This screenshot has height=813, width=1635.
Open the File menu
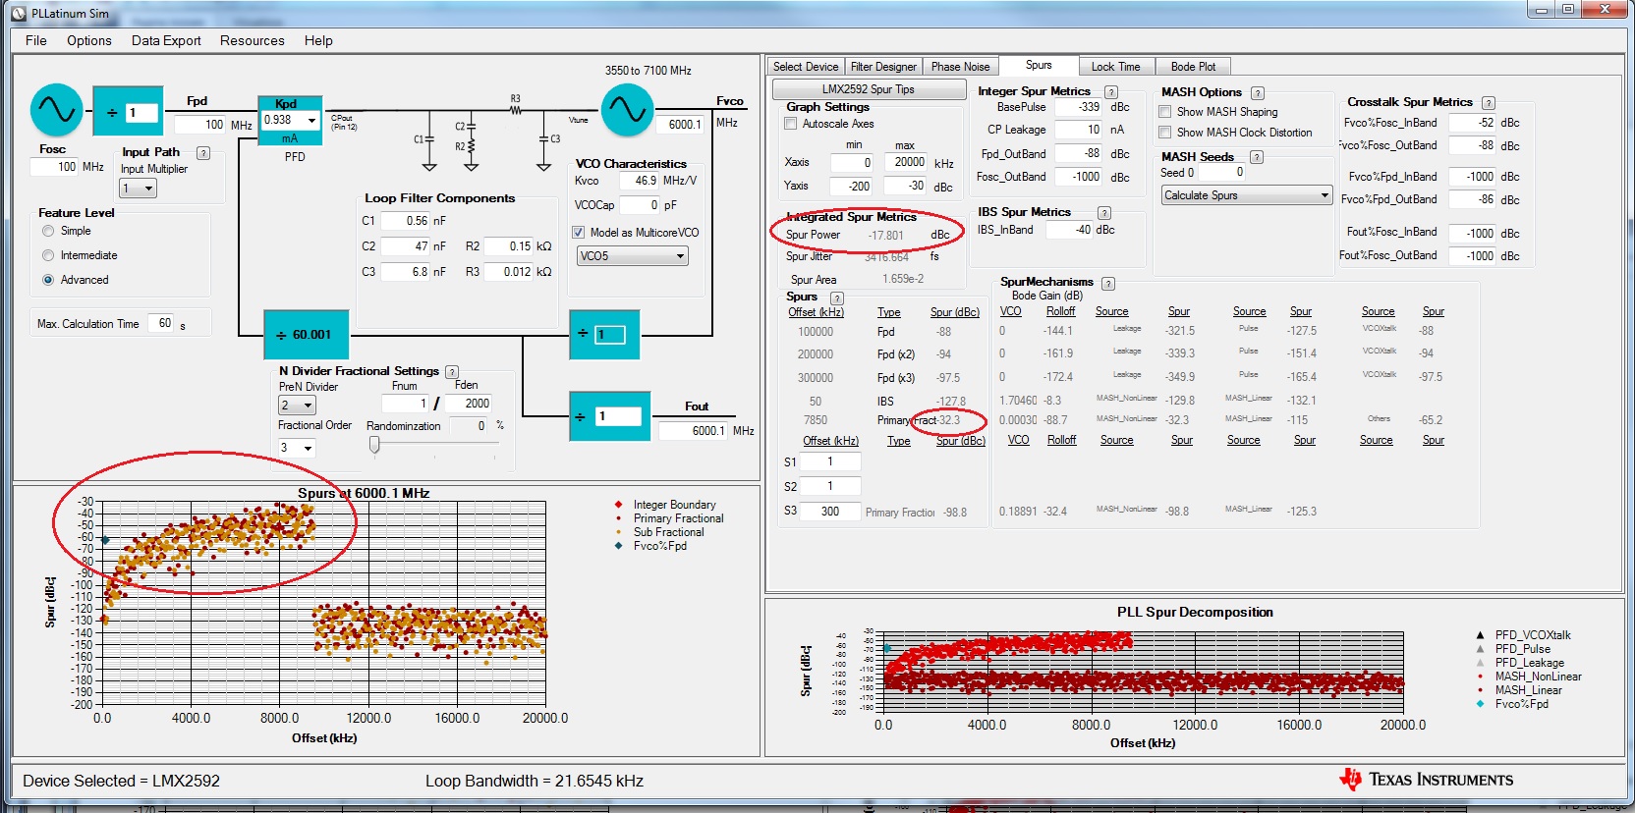click(36, 40)
